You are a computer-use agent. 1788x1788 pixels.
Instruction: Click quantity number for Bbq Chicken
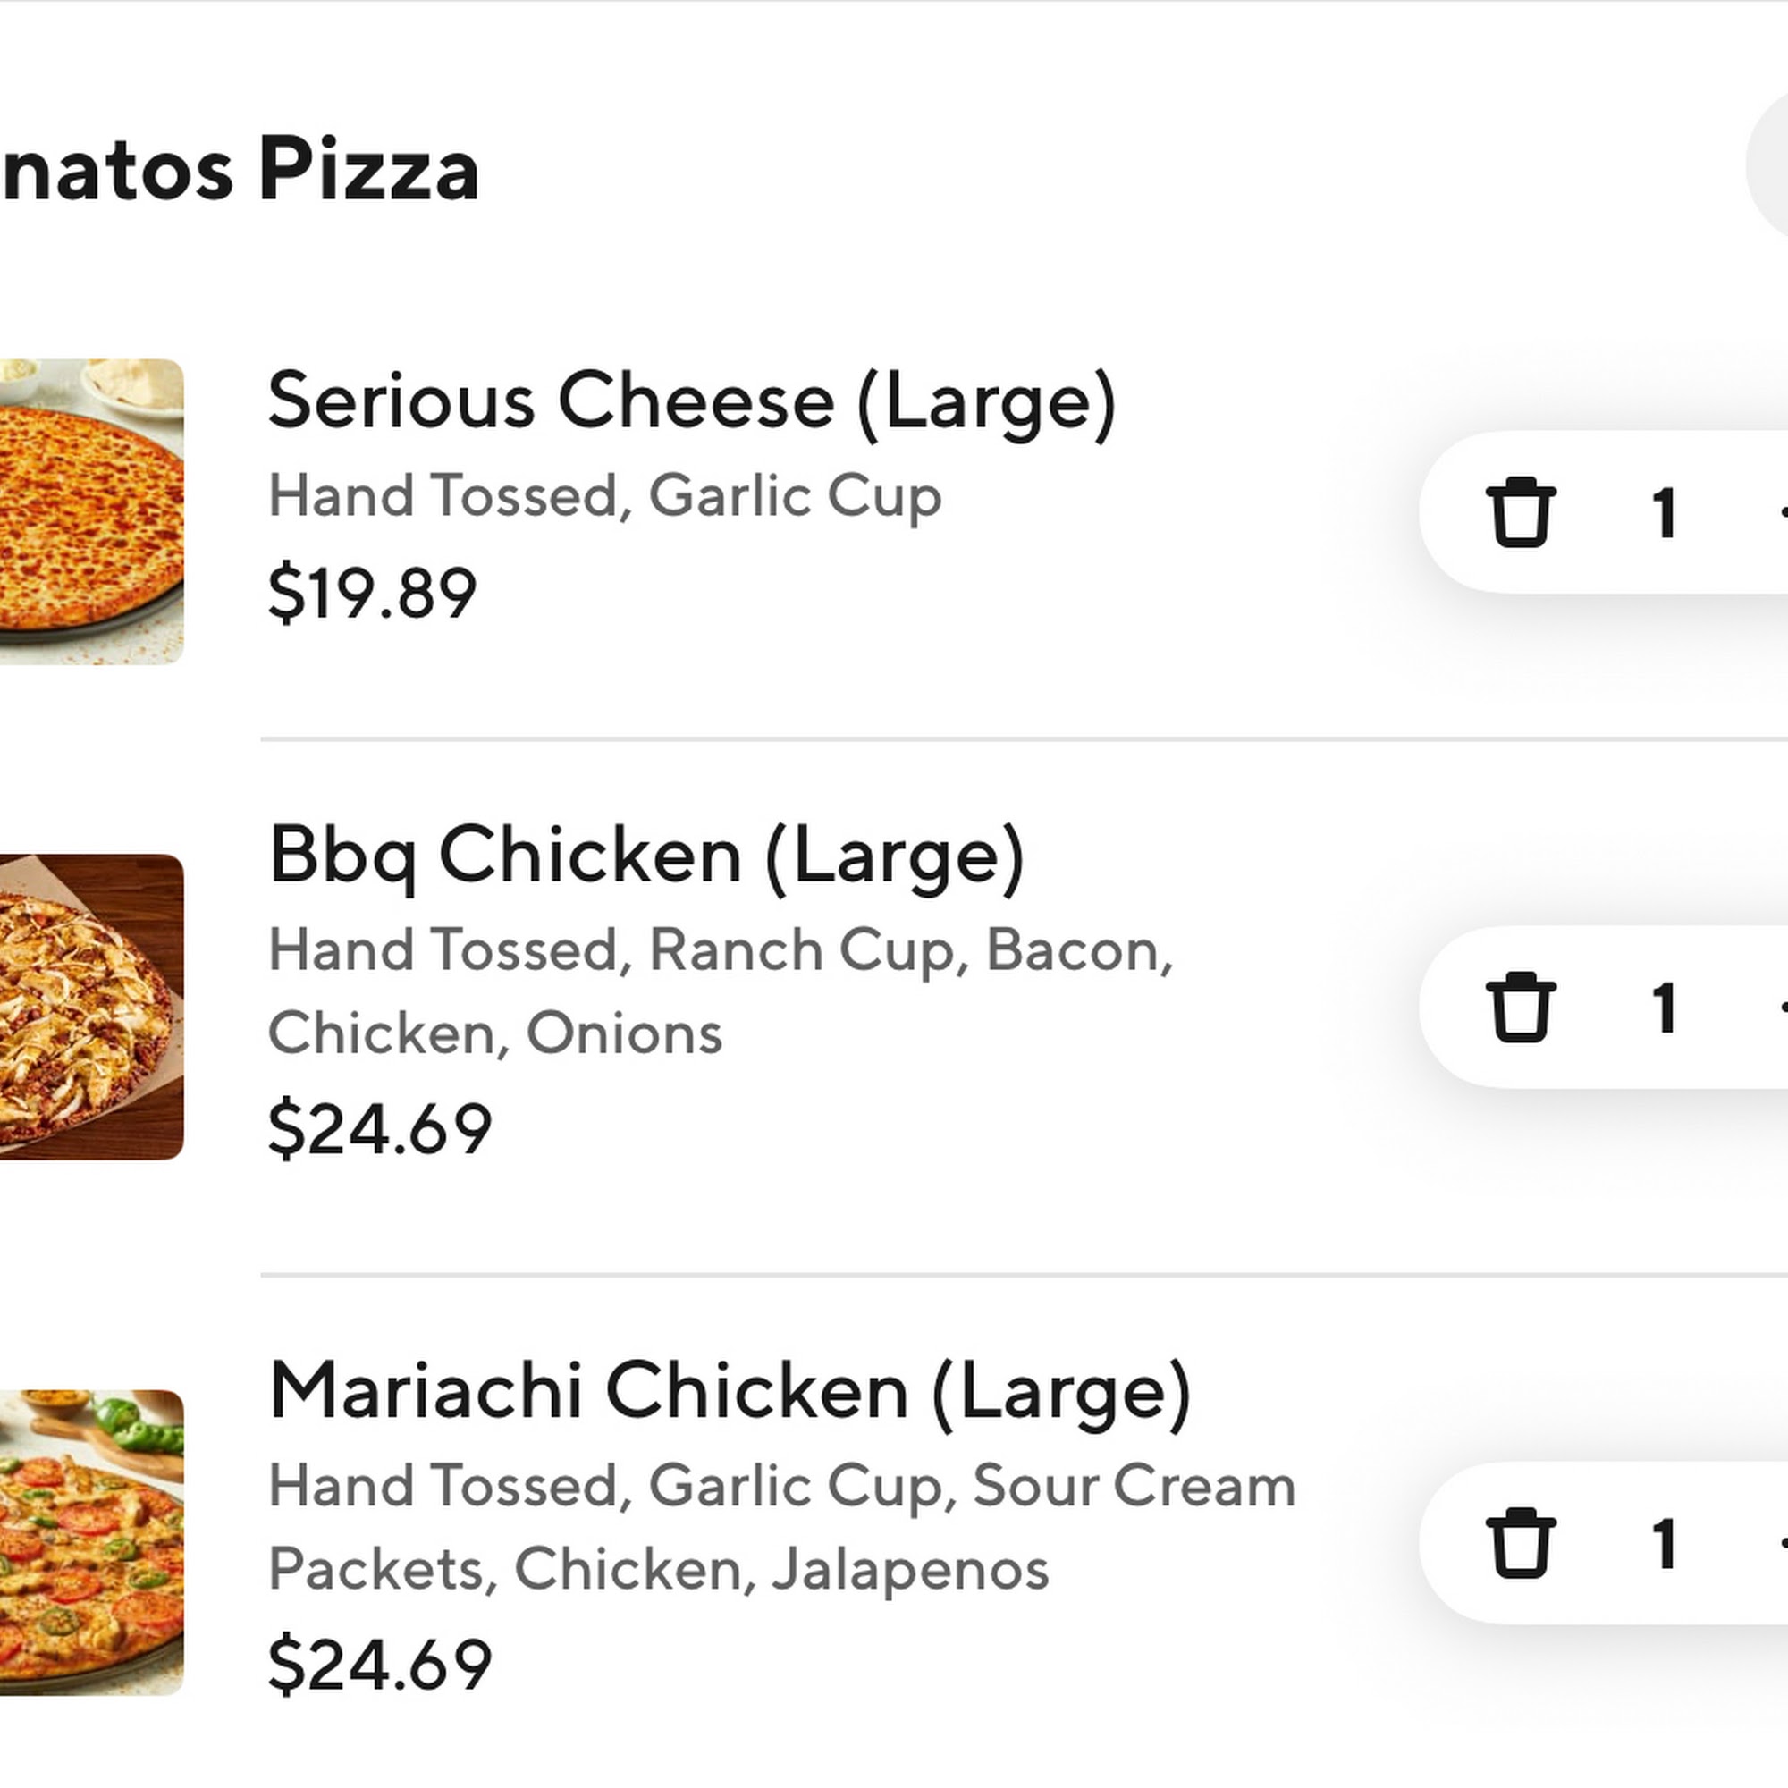(1663, 1008)
